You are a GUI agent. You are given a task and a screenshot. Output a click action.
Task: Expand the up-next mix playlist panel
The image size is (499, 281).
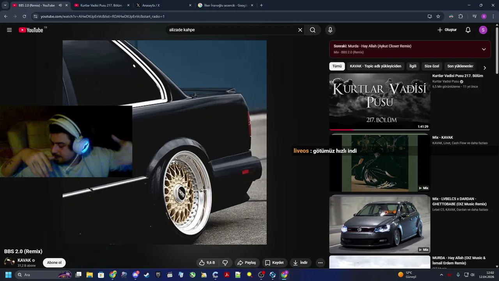[484, 49]
